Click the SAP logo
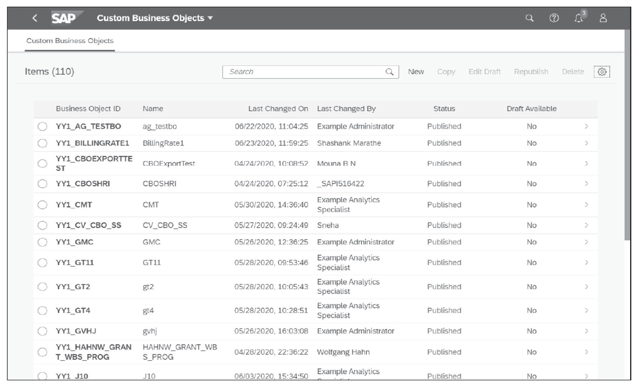This screenshot has height=387, width=639. pos(67,18)
